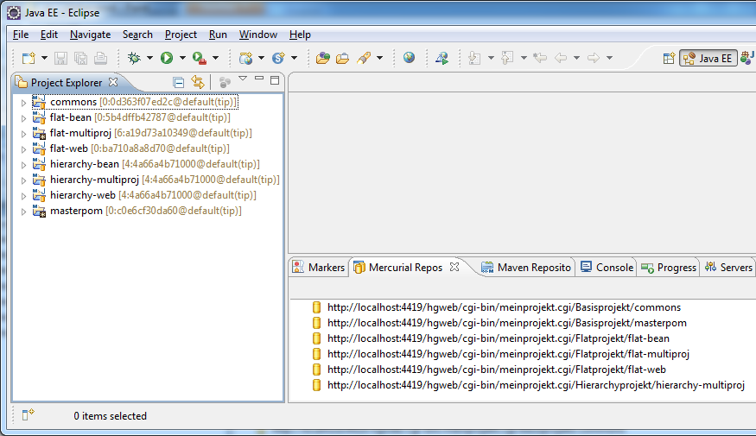Select the Flatprojekt/flat-web repository entry

[496, 370]
